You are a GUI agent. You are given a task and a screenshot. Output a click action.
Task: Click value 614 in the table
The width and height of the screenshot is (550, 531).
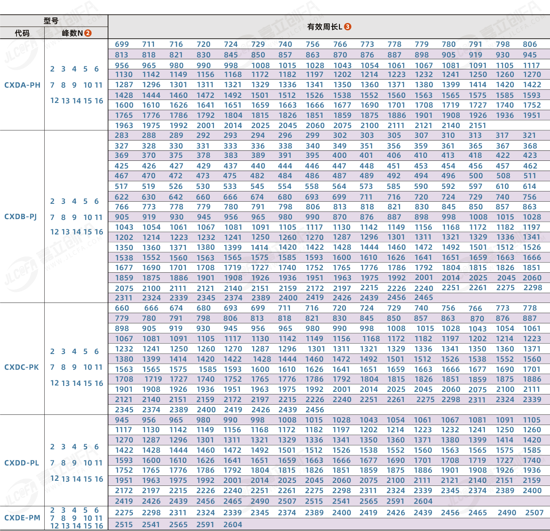coord(530,186)
